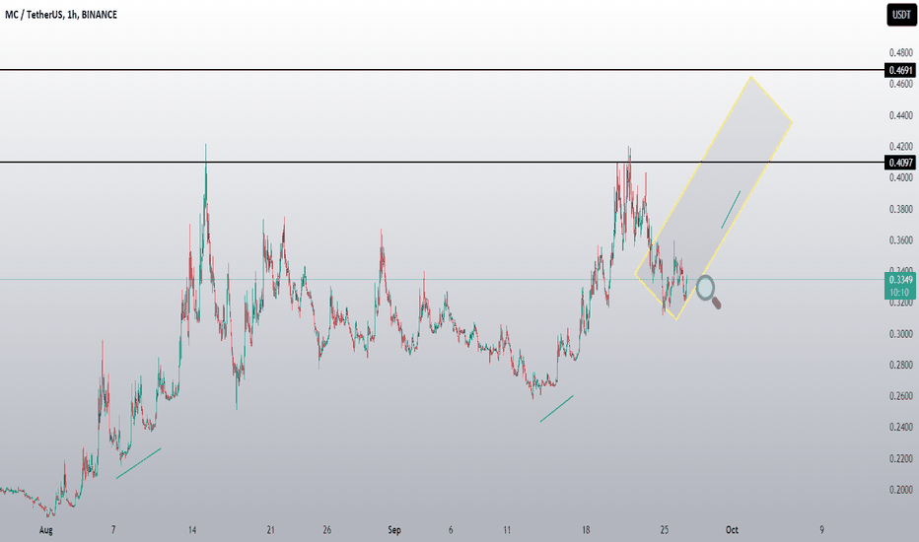Click the Aug label on time axis
The height and width of the screenshot is (542, 919).
pos(45,530)
